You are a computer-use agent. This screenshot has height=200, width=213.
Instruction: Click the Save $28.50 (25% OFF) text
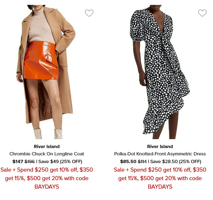click(x=176, y=161)
